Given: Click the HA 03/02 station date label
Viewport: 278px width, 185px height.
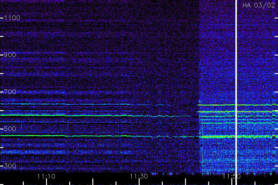Looking at the screenshot, I should (259, 5).
